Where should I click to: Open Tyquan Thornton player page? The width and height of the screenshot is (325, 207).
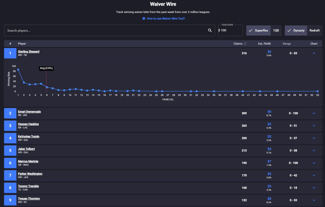tap(29, 199)
